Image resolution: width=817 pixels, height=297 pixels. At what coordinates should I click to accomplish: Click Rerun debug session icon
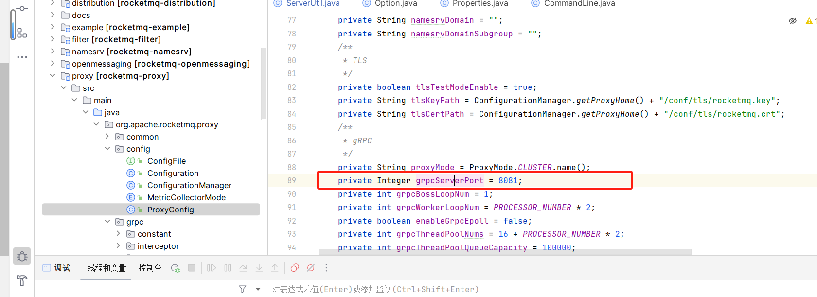click(176, 268)
